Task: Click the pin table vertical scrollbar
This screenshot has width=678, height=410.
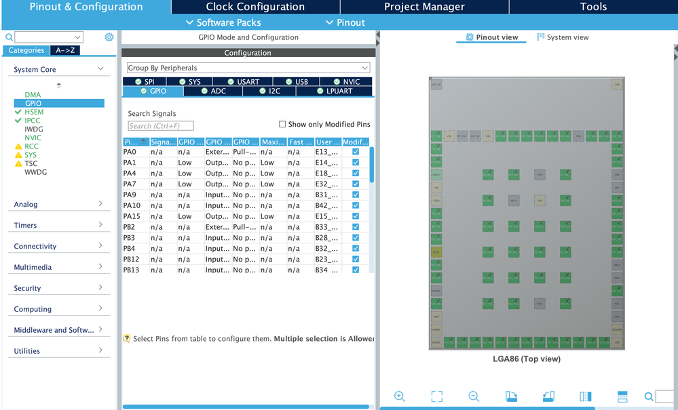Action: click(371, 165)
